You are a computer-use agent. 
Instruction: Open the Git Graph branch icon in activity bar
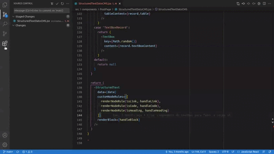[5, 33]
